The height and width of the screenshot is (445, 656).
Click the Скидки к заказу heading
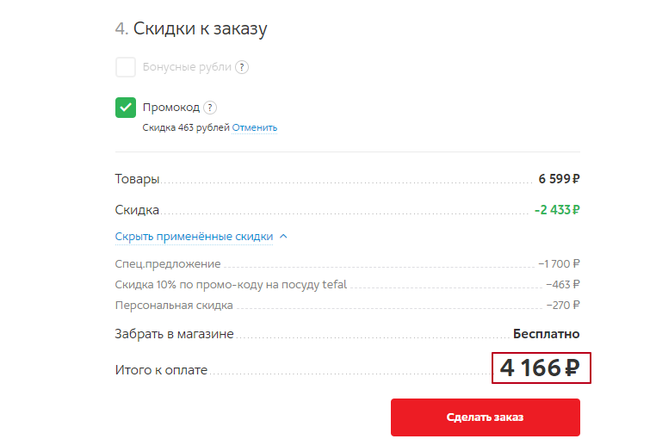pos(191,28)
